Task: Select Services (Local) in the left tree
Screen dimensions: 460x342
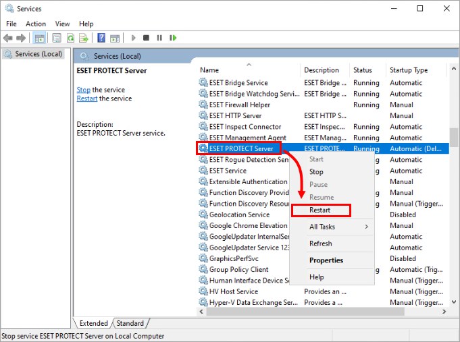Action: tap(38, 54)
